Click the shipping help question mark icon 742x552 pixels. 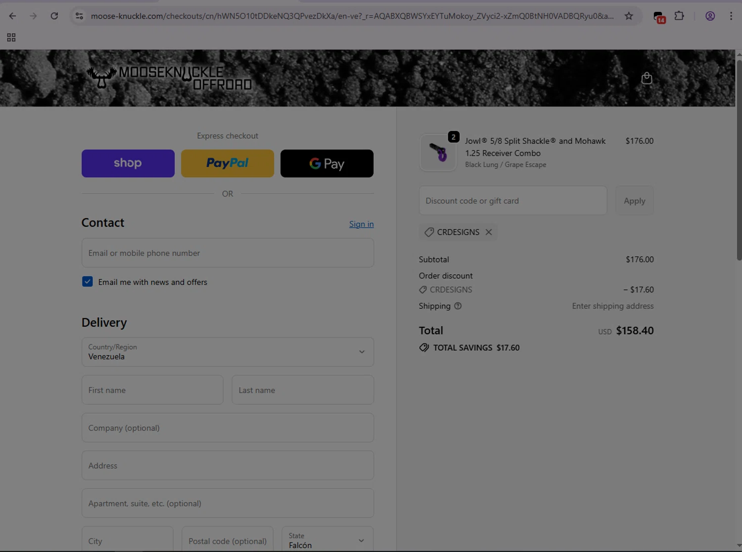[458, 306]
